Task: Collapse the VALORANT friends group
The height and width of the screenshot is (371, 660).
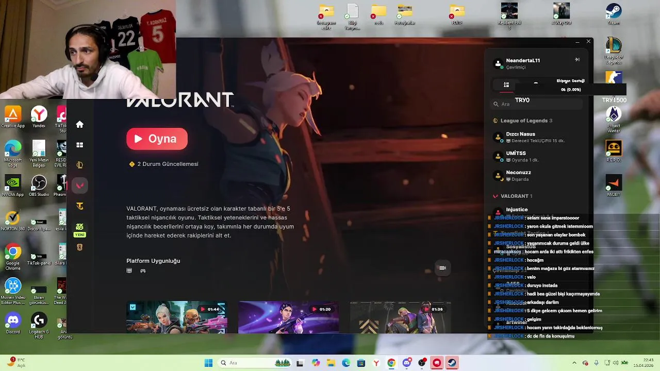Action: [x=513, y=196]
